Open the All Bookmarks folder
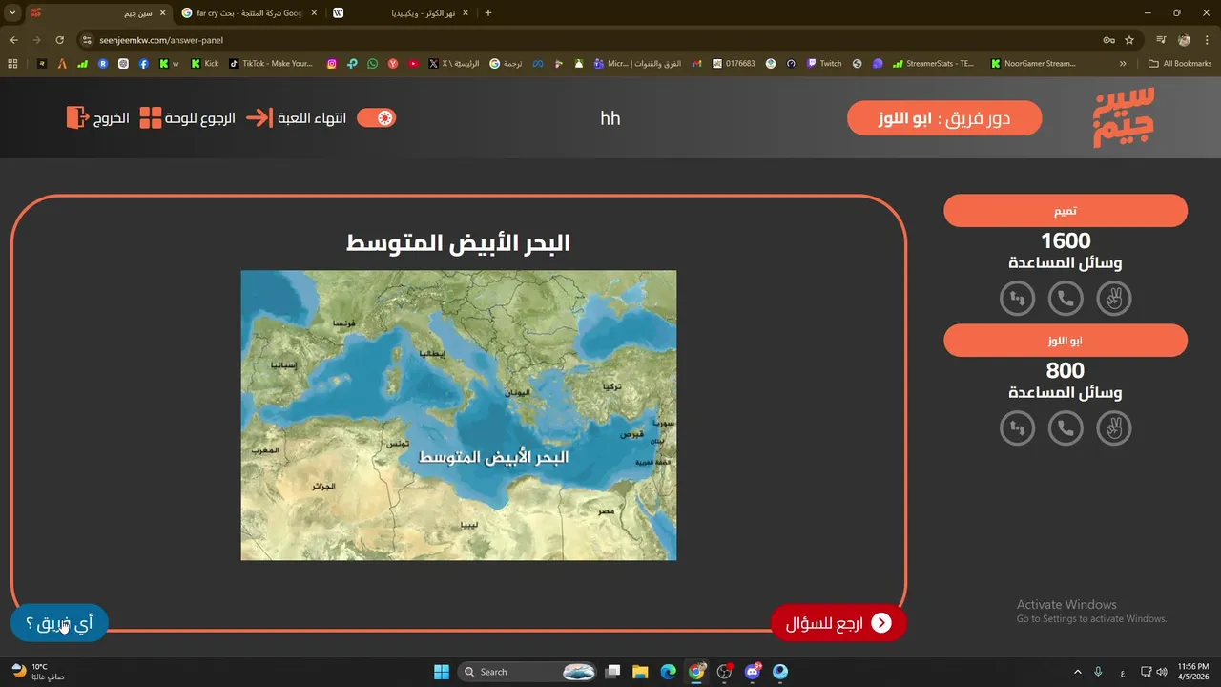Screen dimensions: 1221x687 pyautogui.click(x=1180, y=64)
